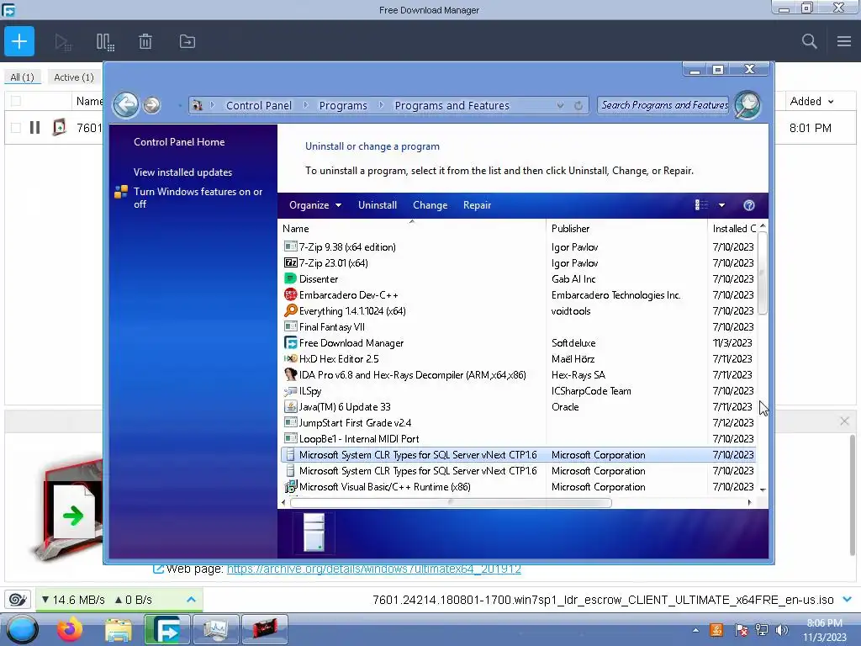Screen dimensions: 861x646
Task: Select ILSpy program entry
Action: 518,390
